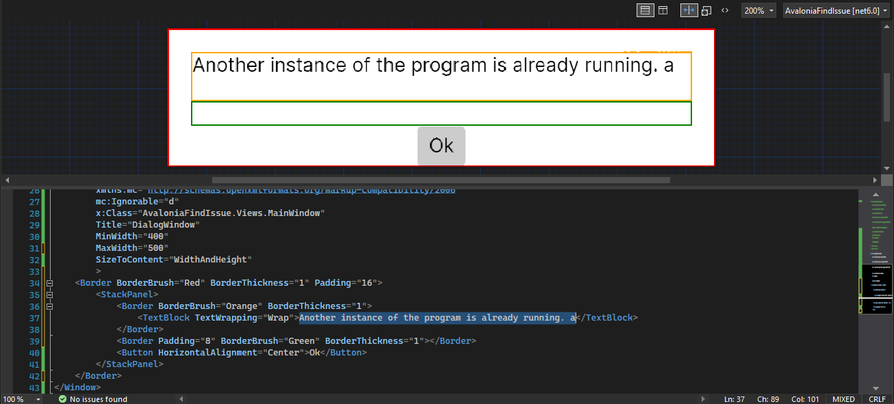The height and width of the screenshot is (404, 894).
Task: Click line number 37 in the editor margin
Action: tap(34, 317)
